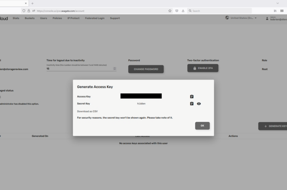Click the Two-factor authentication label

coord(203,60)
